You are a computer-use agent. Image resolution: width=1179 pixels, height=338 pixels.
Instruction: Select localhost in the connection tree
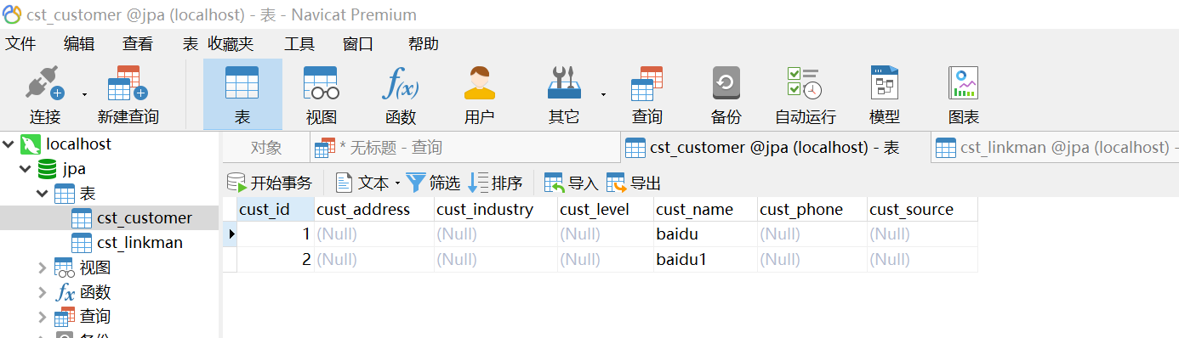coord(78,144)
